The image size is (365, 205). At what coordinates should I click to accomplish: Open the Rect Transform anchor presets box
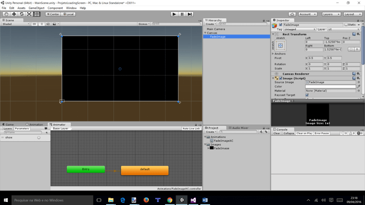(x=281, y=46)
